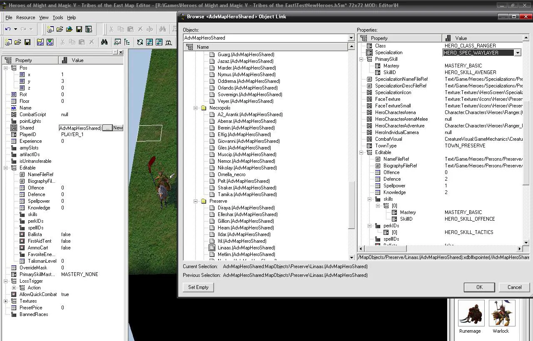Close the left property panel with its X
Viewport: 533px width, 341px height.
[x=121, y=52]
